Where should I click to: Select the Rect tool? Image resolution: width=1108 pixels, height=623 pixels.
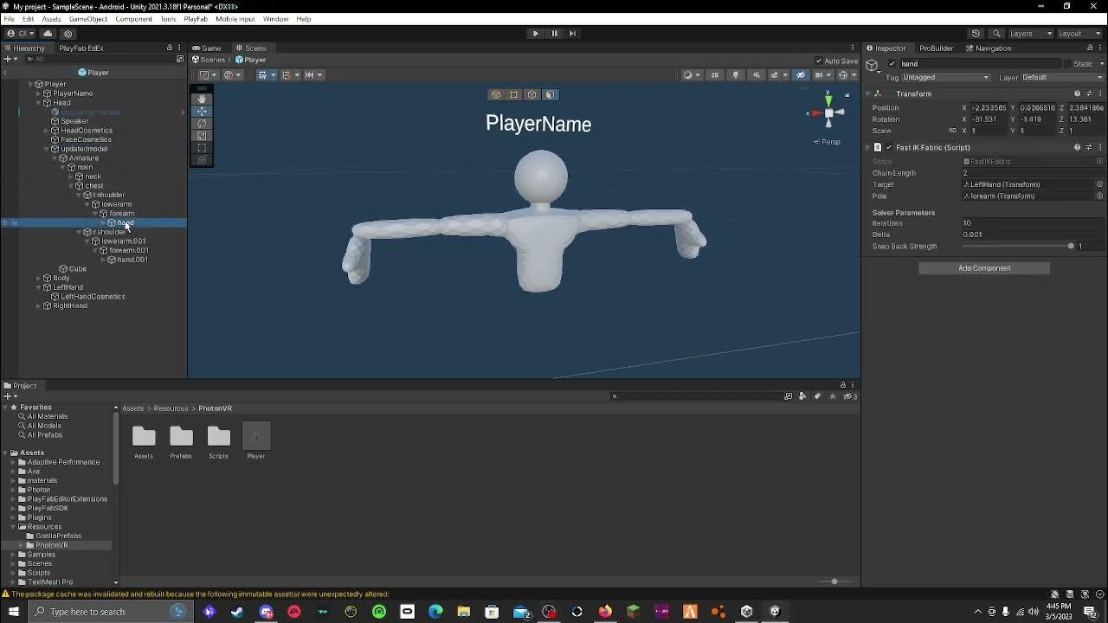click(x=202, y=147)
